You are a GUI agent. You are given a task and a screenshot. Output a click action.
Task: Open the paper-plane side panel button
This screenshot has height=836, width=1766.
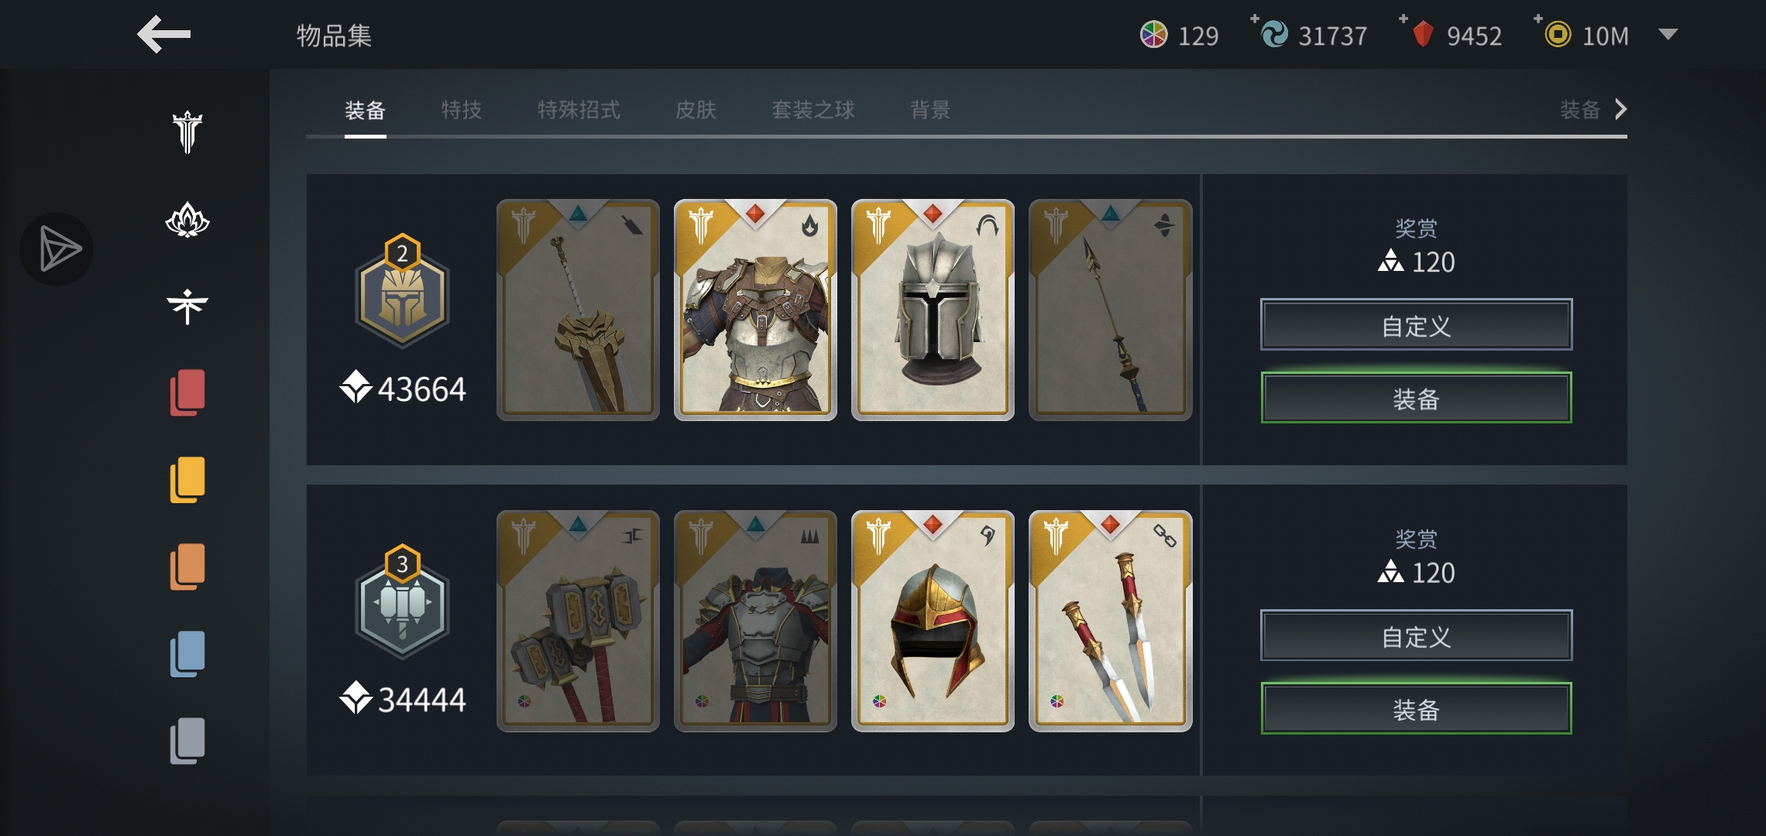tap(57, 249)
